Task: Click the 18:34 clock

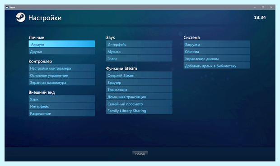Action: pos(260,18)
